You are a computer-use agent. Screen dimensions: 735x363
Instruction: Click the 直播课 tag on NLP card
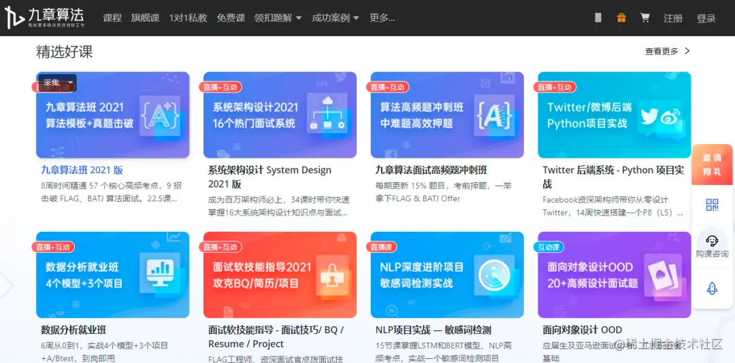(383, 247)
